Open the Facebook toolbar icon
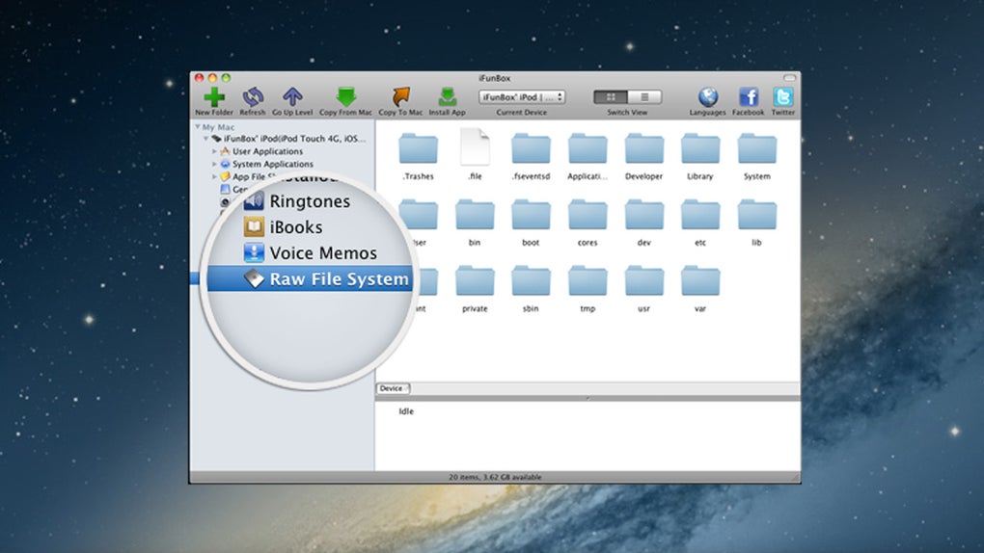Screen dimensions: 984x553 click(748, 96)
